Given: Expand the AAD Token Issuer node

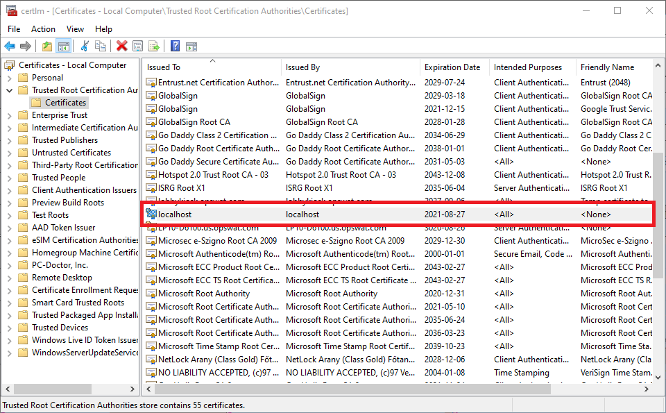Looking at the screenshot, I should 9,227.
